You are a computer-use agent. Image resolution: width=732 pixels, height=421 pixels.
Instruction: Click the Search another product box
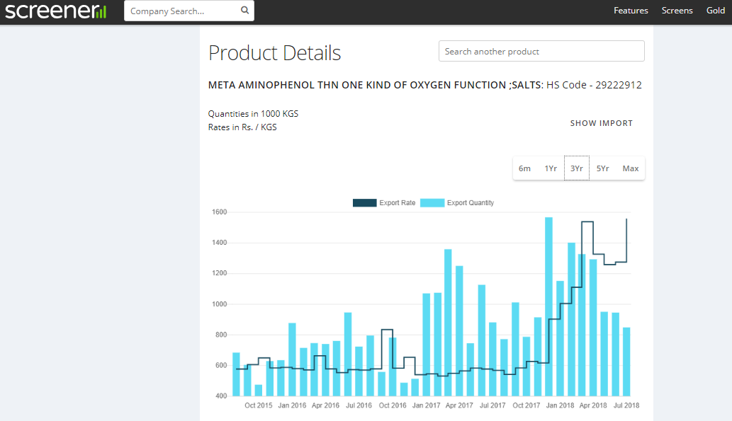tap(541, 52)
